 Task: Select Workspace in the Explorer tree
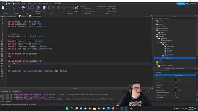click(x=161, y=21)
